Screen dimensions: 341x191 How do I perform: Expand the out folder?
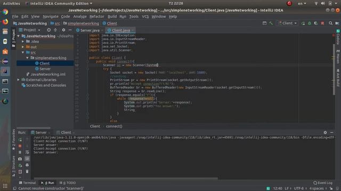(x=23, y=47)
